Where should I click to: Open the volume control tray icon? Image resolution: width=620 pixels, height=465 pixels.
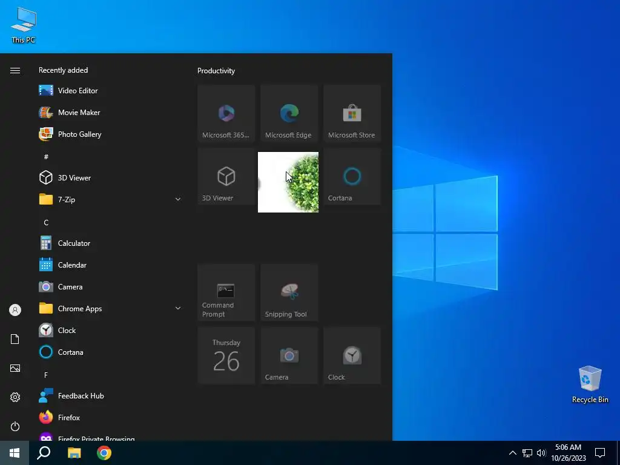coord(541,453)
